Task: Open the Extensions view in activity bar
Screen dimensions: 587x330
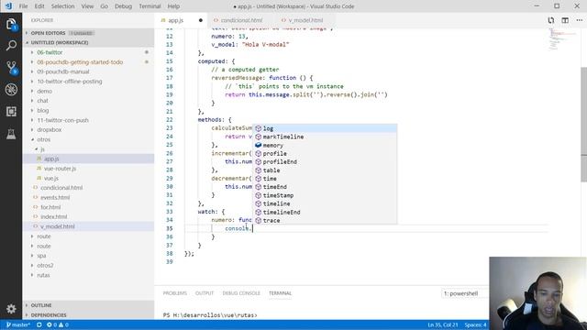Action: pos(11,112)
